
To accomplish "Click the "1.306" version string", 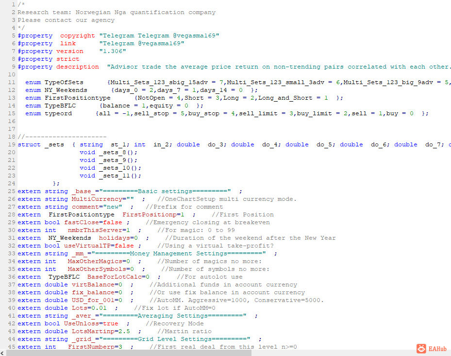I will click(x=113, y=51).
